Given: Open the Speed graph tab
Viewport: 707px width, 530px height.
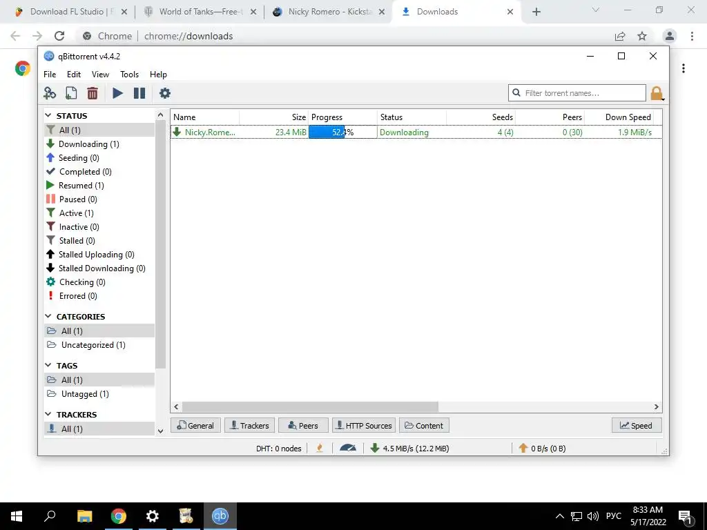Looking at the screenshot, I should [x=637, y=425].
